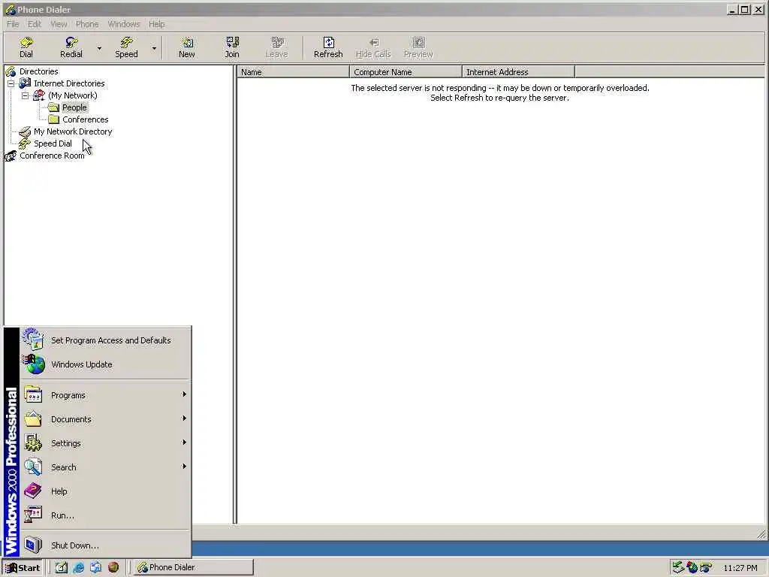769x577 pixels.
Task: Expand the Programs submenu
Action: pos(105,395)
